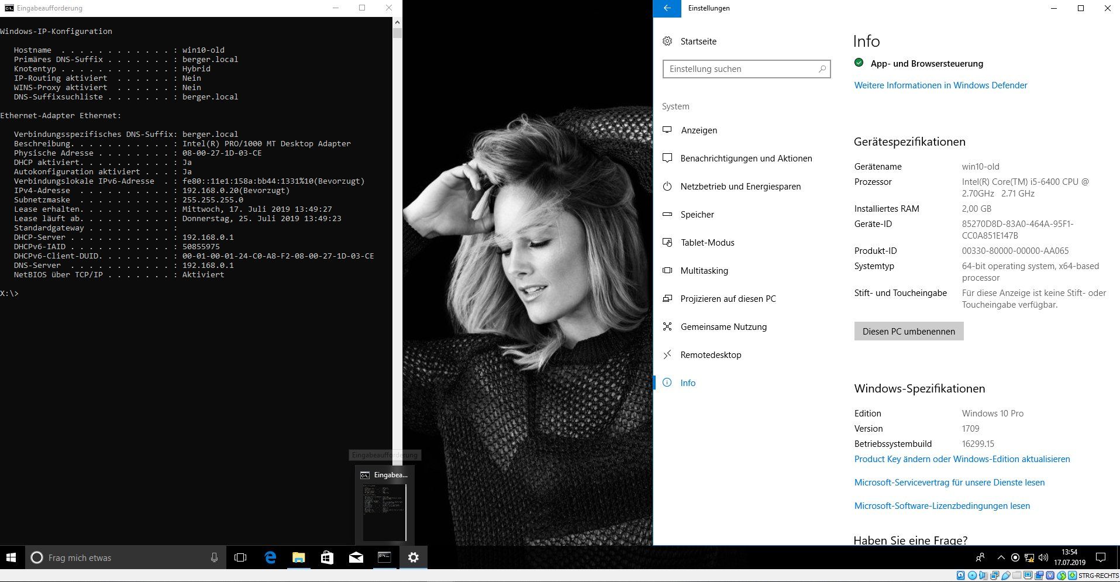The width and height of the screenshot is (1120, 582).
Task: Open Startseite with the gear icon
Action: [689, 42]
